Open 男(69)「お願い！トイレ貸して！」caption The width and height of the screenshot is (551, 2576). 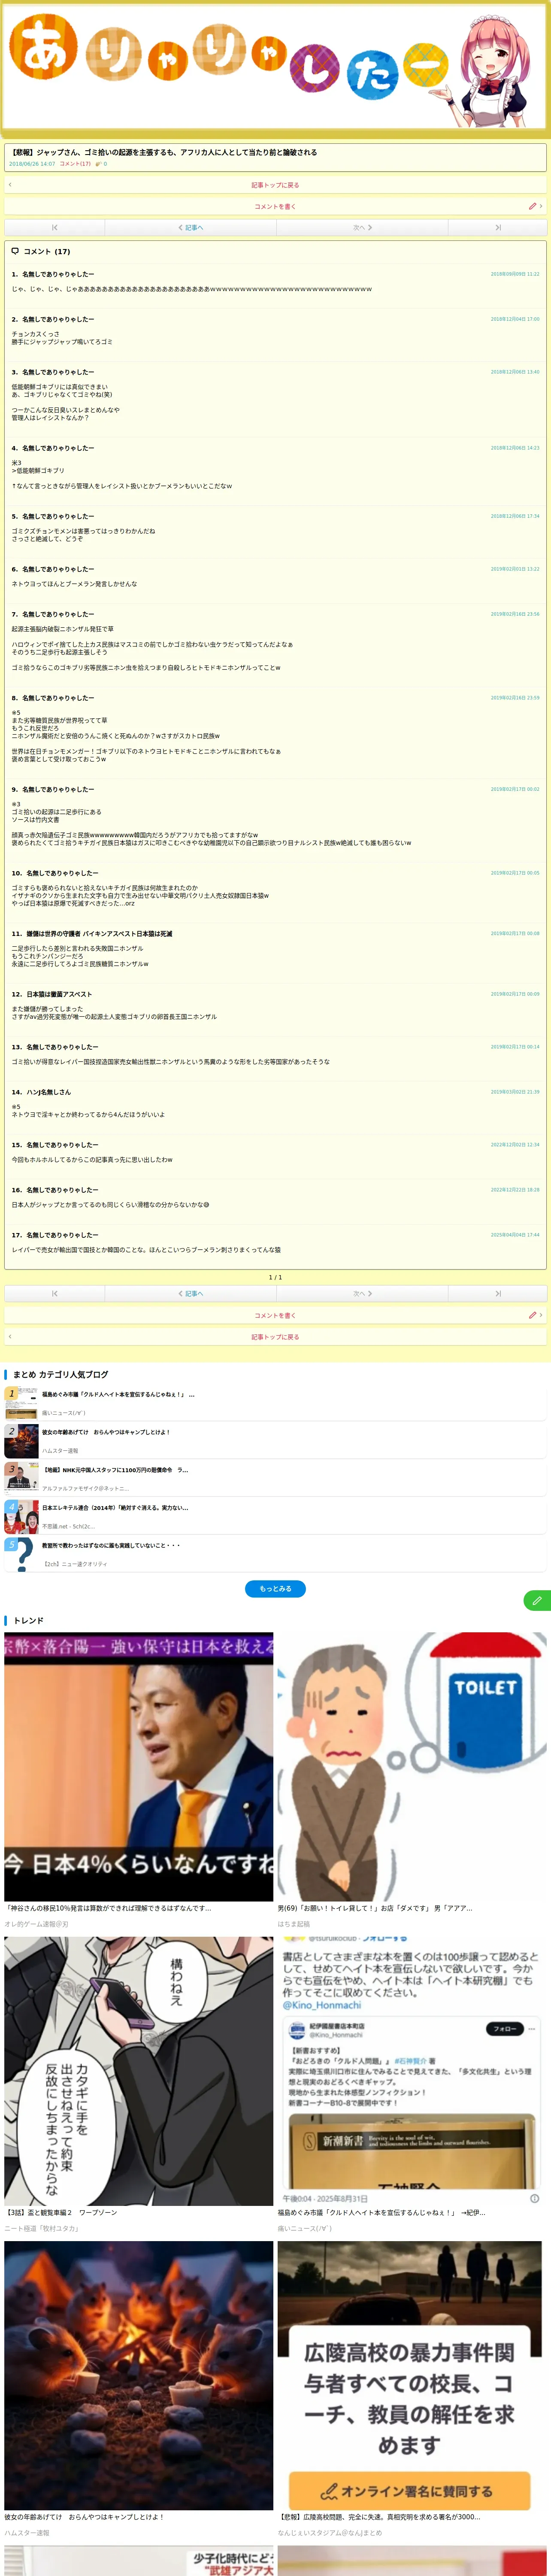click(x=375, y=1908)
